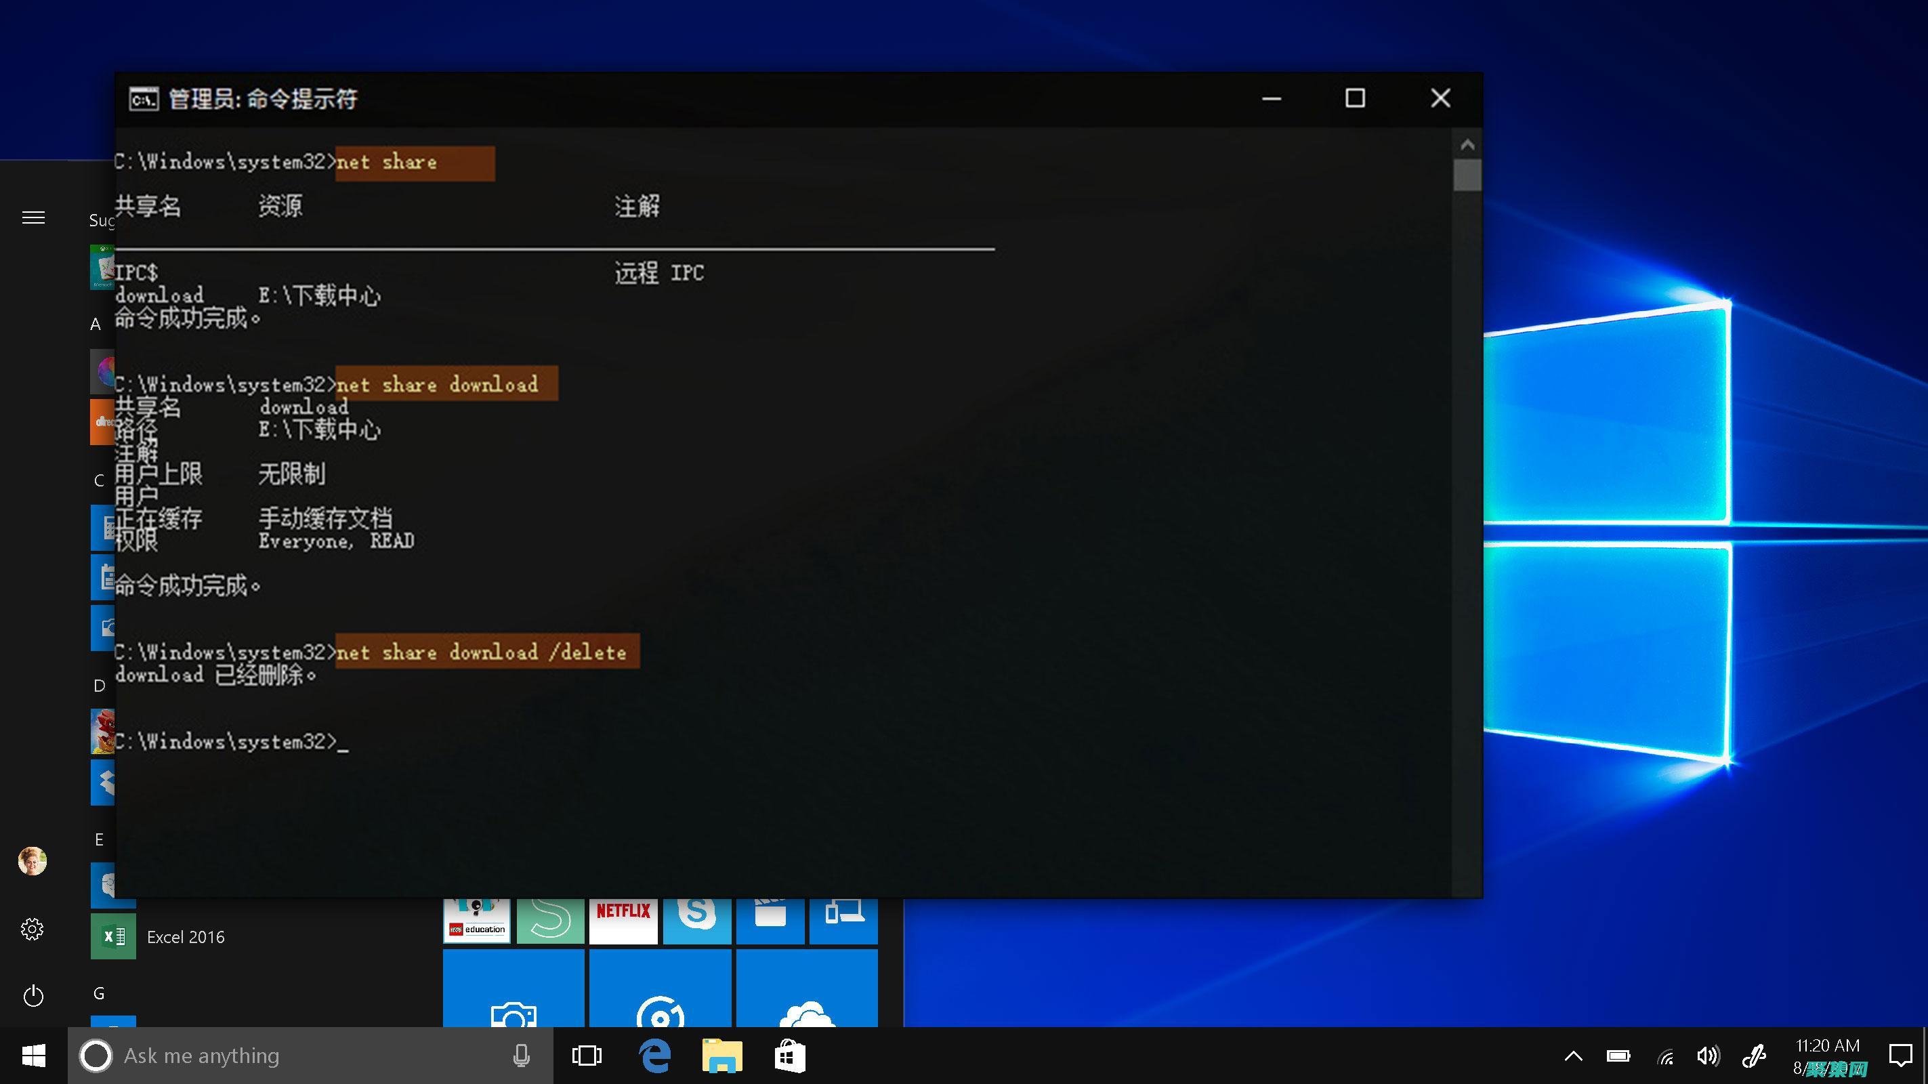Toggle the battery status indicator
This screenshot has height=1084, width=1928.
coord(1618,1056)
